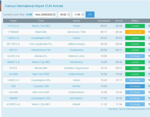Click Scheduled status for 7M3

[x=135, y=86]
